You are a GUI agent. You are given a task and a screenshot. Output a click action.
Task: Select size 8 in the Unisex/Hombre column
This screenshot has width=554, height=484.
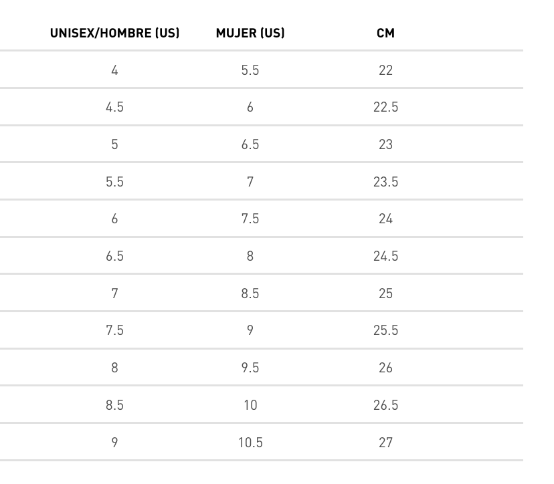[114, 368]
